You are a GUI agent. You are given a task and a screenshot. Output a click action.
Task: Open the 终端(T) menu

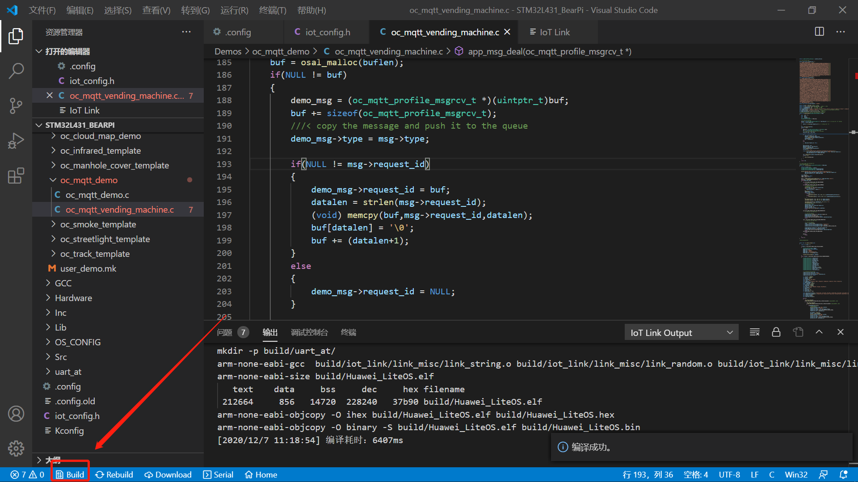[x=273, y=10]
